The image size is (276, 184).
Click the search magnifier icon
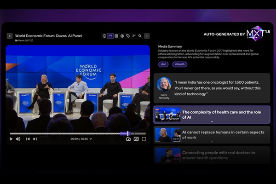pyautogui.click(x=140, y=36)
